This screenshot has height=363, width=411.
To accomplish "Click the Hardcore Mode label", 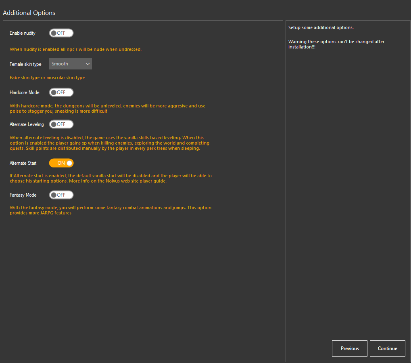I will pos(24,92).
